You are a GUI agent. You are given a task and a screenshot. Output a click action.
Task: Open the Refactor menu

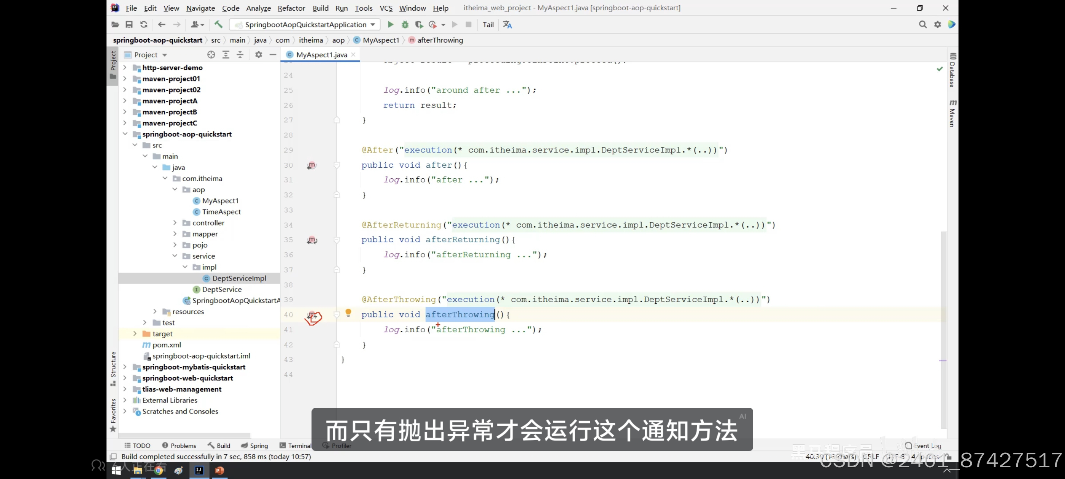291,8
